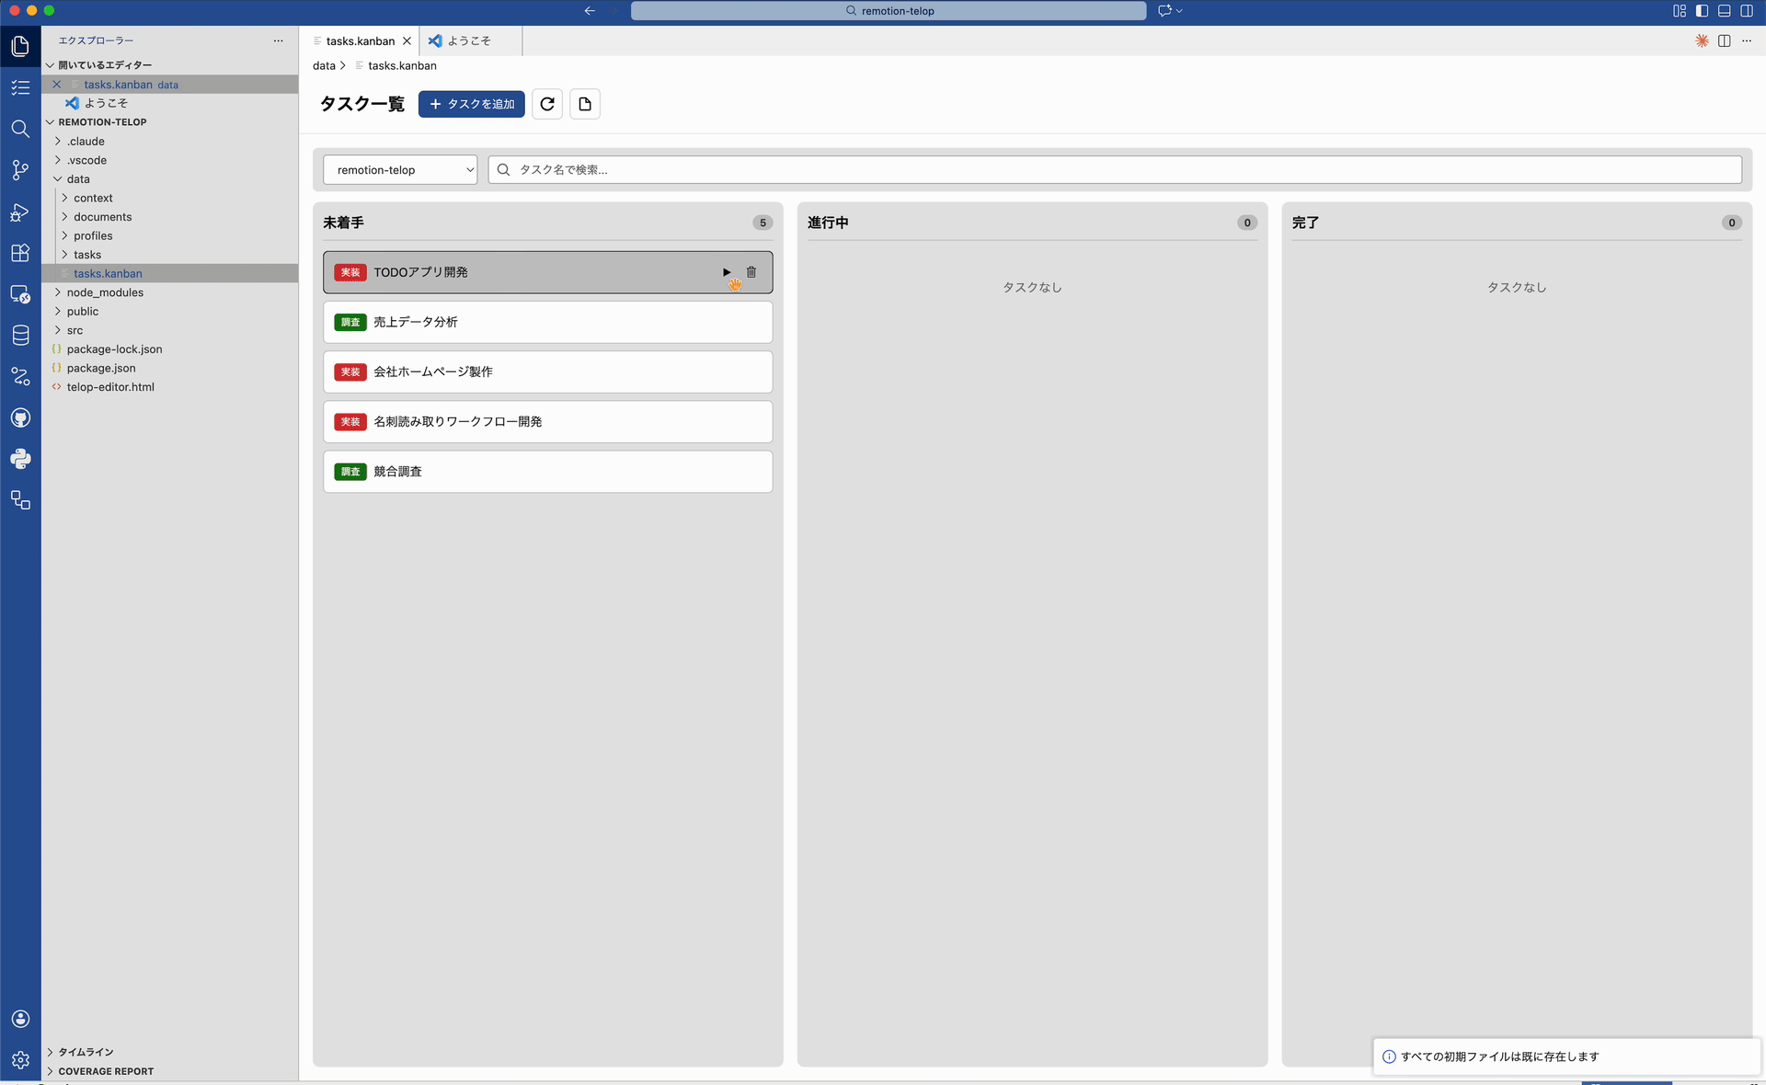Click the orange Claude extension icon top right
1766x1085 pixels.
tap(1701, 40)
